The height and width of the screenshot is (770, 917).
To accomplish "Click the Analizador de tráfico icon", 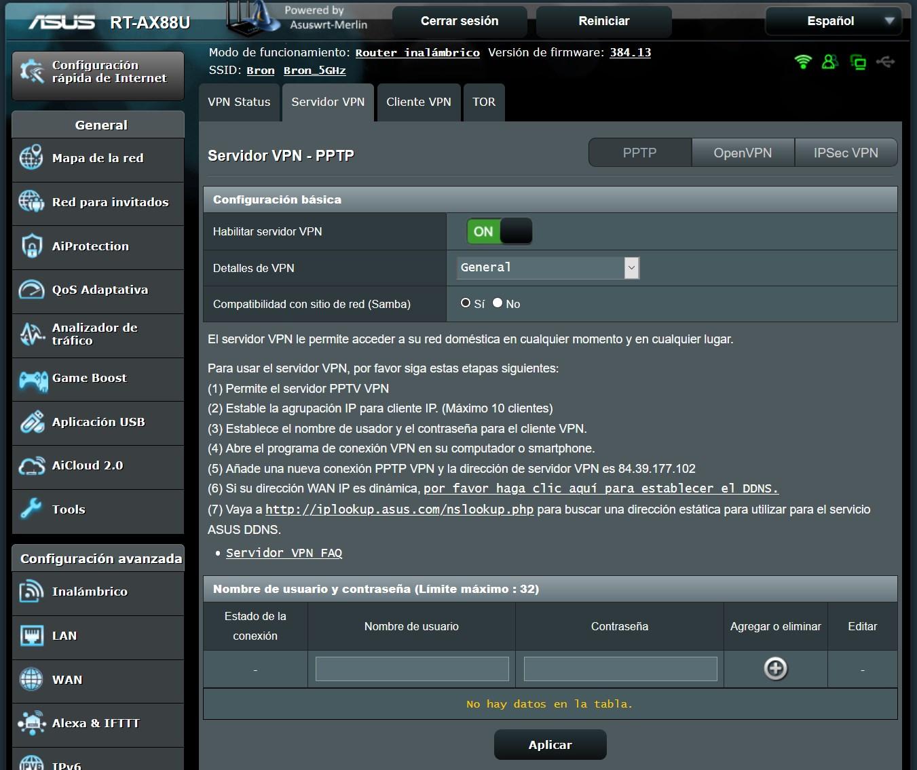I will [31, 334].
